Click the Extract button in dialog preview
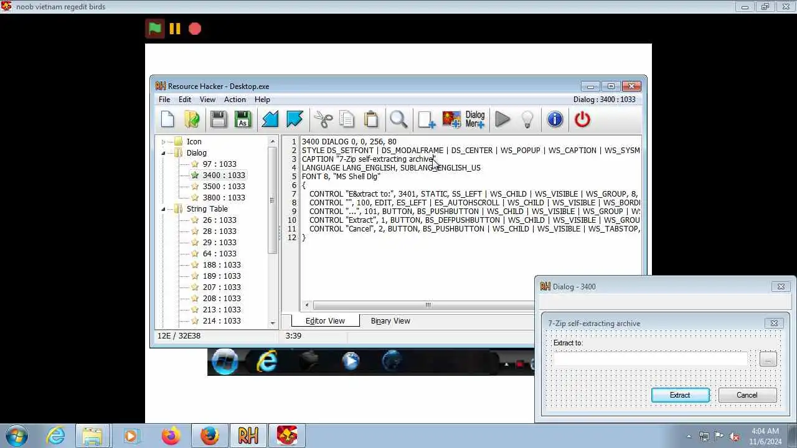 pyautogui.click(x=680, y=395)
